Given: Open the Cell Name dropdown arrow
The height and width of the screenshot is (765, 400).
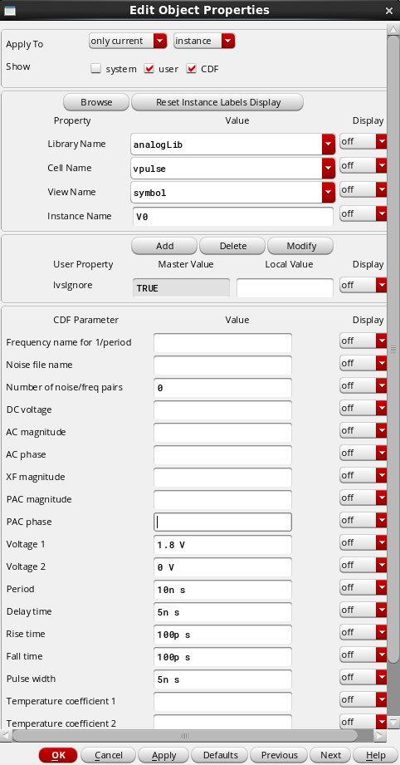Looking at the screenshot, I should pos(329,169).
